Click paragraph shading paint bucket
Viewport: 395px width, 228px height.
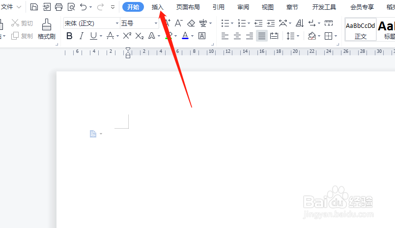(312, 36)
